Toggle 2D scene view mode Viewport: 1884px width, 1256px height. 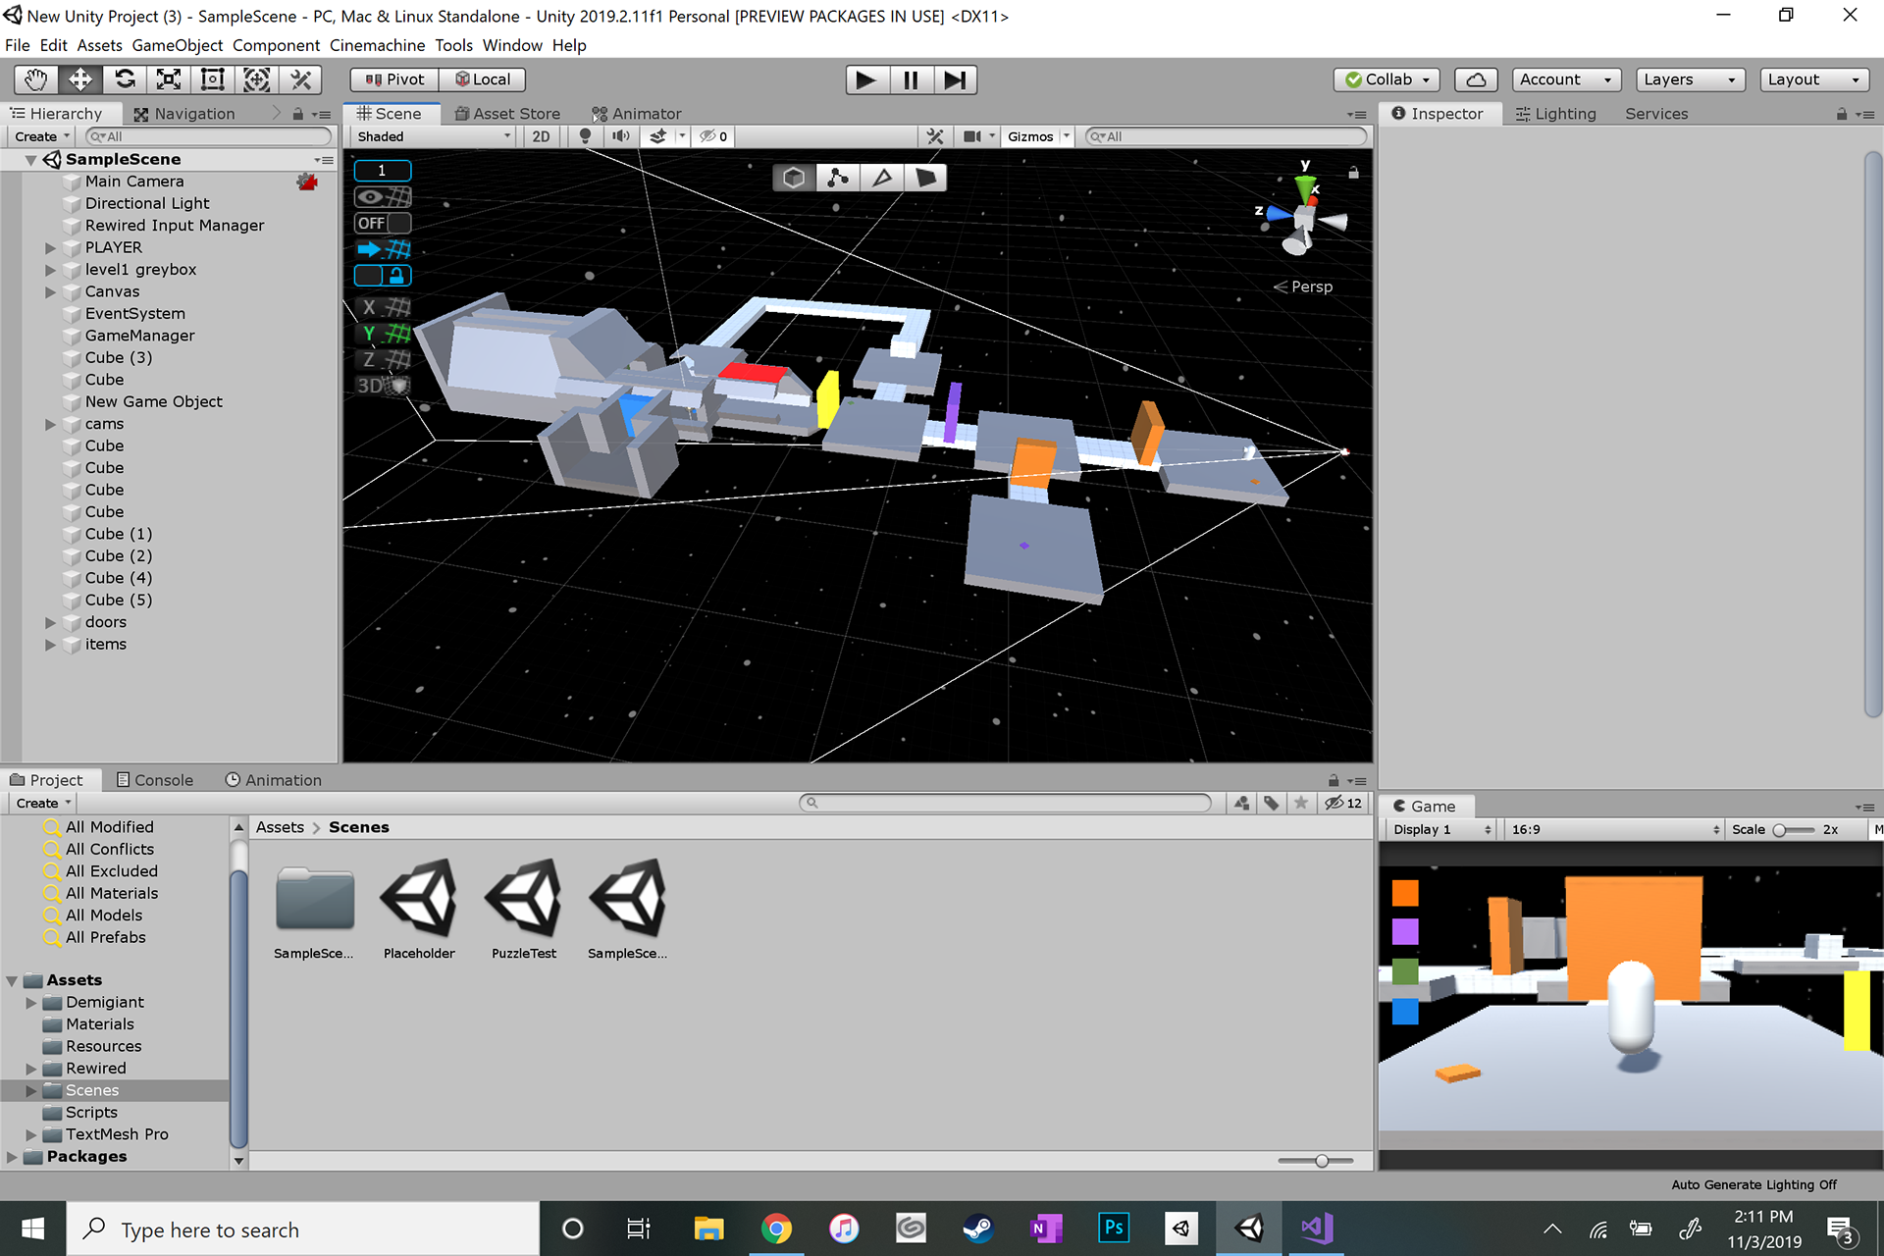click(x=541, y=136)
